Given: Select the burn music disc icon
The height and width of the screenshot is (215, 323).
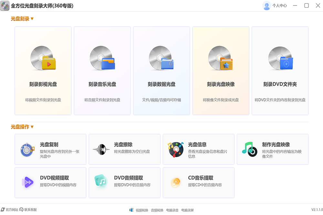Looking at the screenshot, I should (x=102, y=58).
